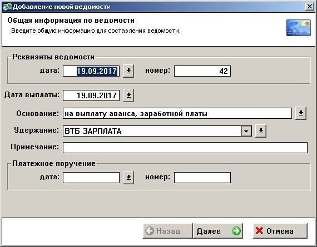Click the download-arrow button next to Удержание

pos(261,131)
